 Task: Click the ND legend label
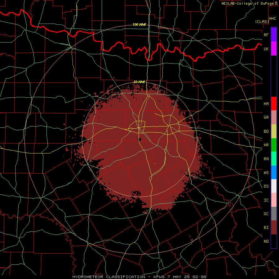pos(266,241)
